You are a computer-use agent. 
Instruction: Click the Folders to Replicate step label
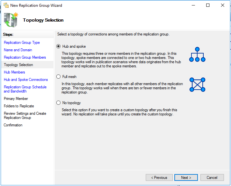click(x=19, y=106)
